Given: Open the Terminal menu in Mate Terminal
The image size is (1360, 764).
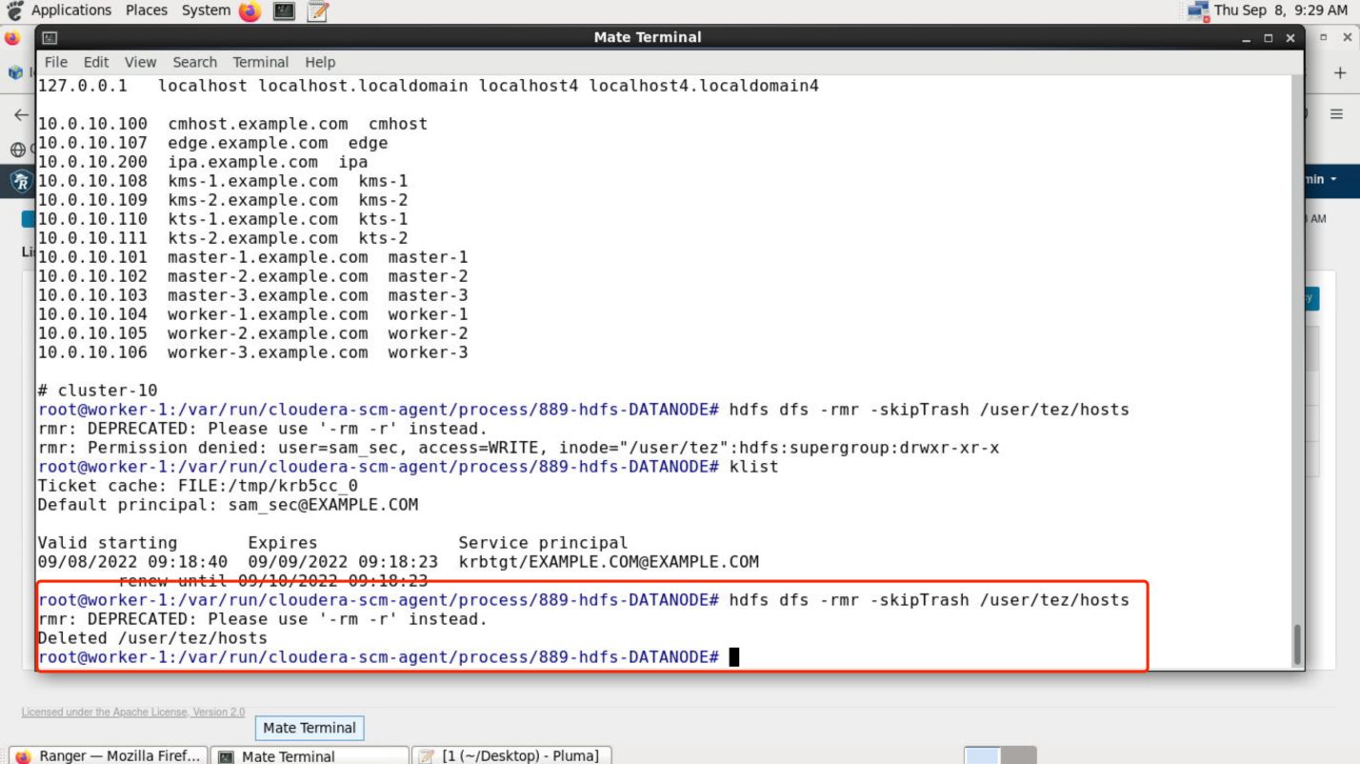Looking at the screenshot, I should coord(261,62).
